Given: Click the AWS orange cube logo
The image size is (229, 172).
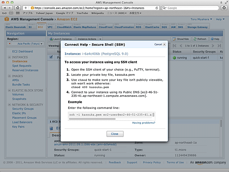Looking at the screenshot, I should click(7, 19).
